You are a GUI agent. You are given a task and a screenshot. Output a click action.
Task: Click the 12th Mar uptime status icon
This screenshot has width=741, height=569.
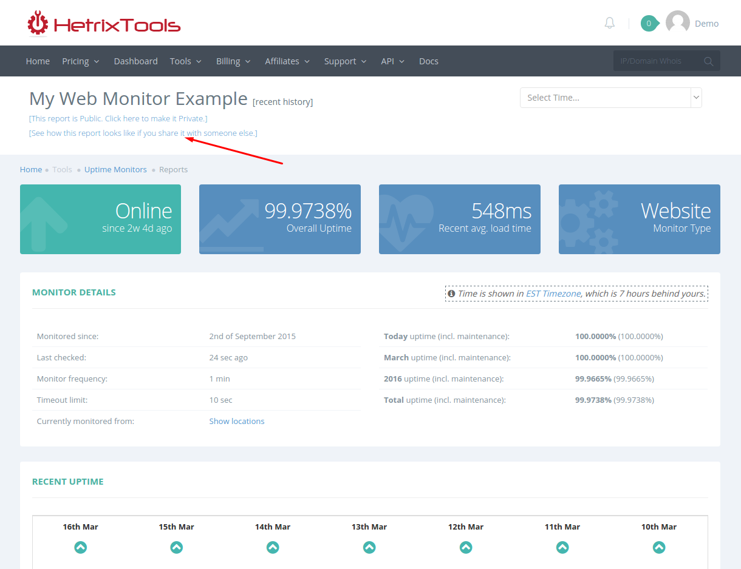[x=466, y=547]
